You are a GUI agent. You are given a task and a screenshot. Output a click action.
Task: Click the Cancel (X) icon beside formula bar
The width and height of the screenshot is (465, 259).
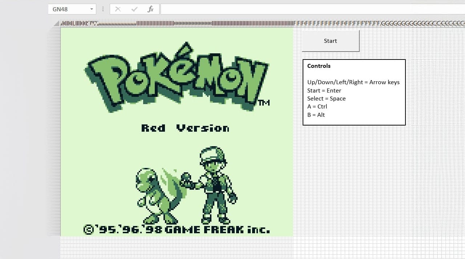(x=118, y=9)
